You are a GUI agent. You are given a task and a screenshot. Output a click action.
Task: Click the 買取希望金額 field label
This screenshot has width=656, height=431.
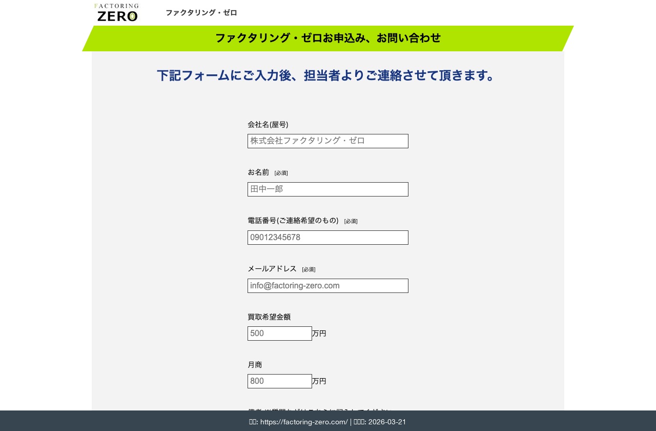tap(269, 317)
